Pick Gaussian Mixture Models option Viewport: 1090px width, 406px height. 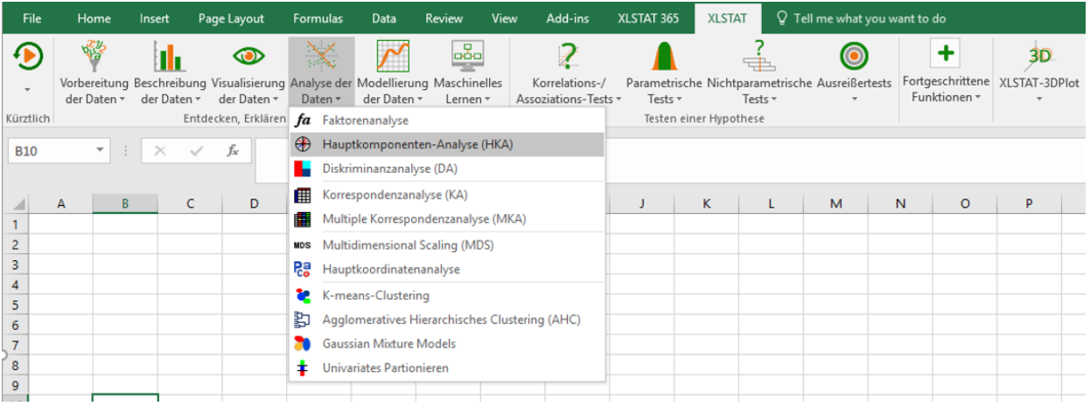pyautogui.click(x=388, y=344)
